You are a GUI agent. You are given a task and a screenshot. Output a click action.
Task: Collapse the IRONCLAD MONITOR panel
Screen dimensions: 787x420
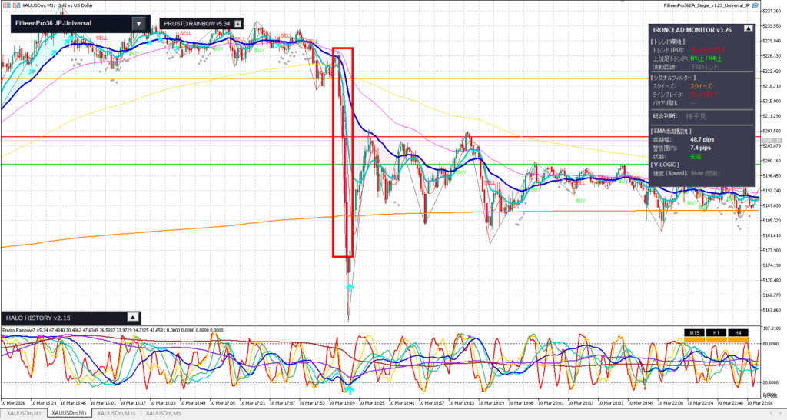click(748, 28)
